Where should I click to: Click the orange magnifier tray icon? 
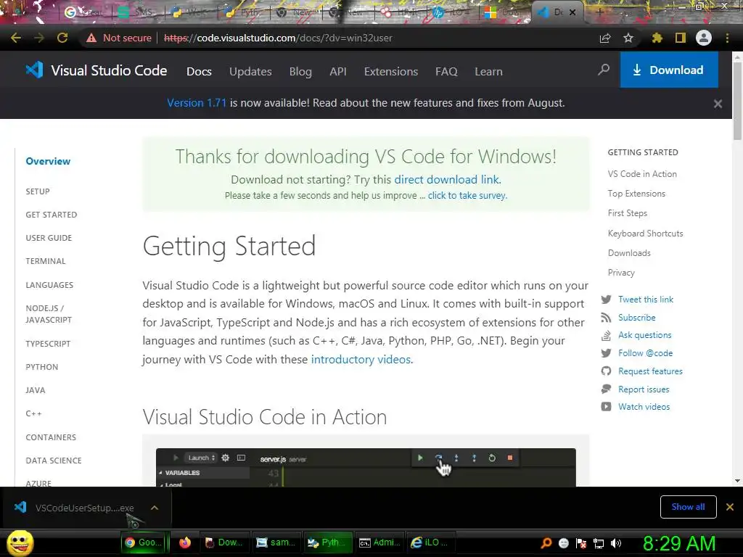(546, 543)
